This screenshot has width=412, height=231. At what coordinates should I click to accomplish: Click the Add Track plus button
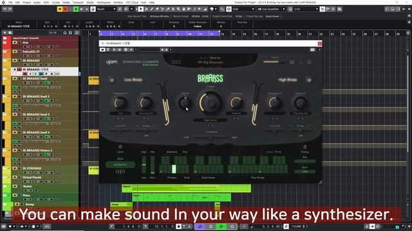click(x=5, y=33)
